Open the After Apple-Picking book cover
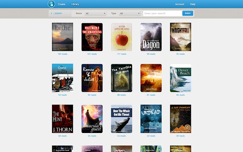Screen dimensions: 243x152 pos(121,37)
